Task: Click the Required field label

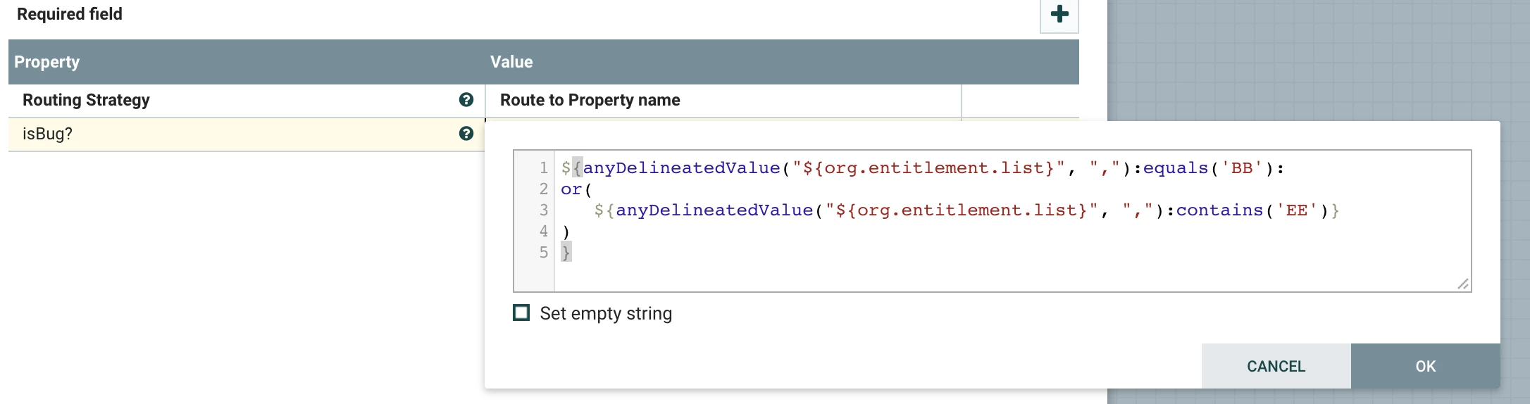Action: (69, 14)
